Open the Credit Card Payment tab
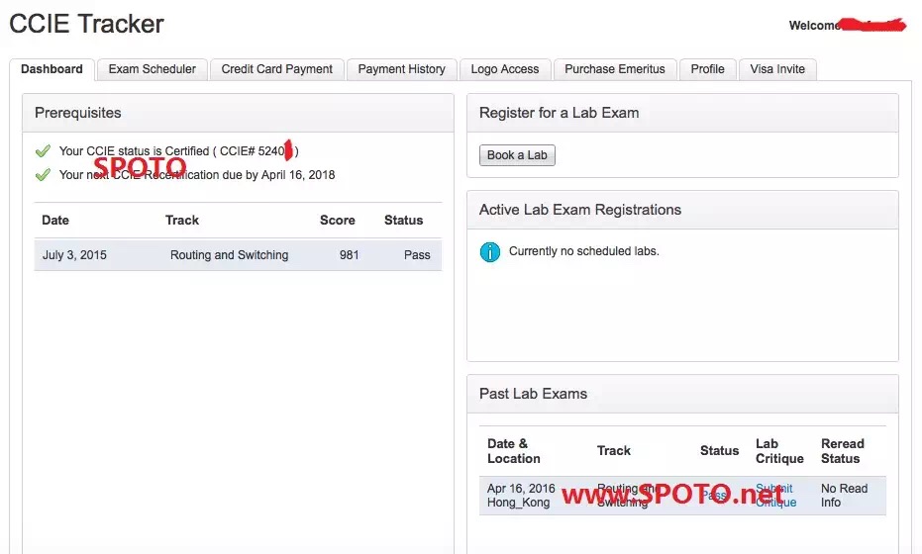The height and width of the screenshot is (554, 922). pyautogui.click(x=277, y=69)
